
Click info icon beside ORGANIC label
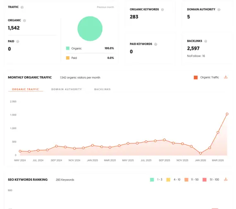coord(24,20)
